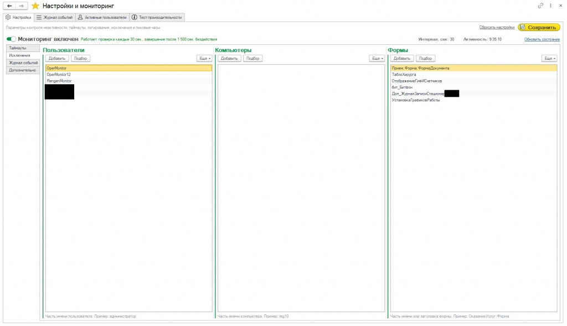Click Обновить состояние link
567x326 pixels.
[542, 39]
